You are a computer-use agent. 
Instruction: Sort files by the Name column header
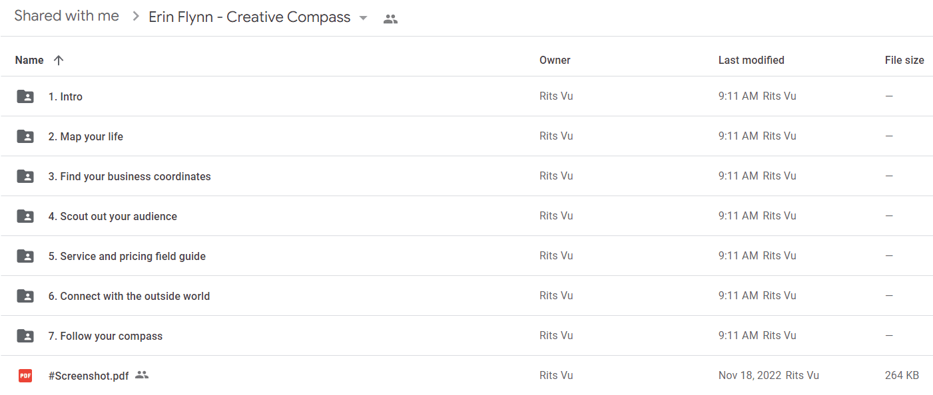point(29,60)
